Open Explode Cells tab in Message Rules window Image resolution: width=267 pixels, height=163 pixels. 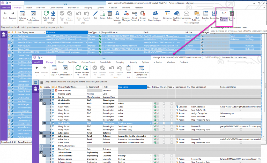(x=105, y=62)
